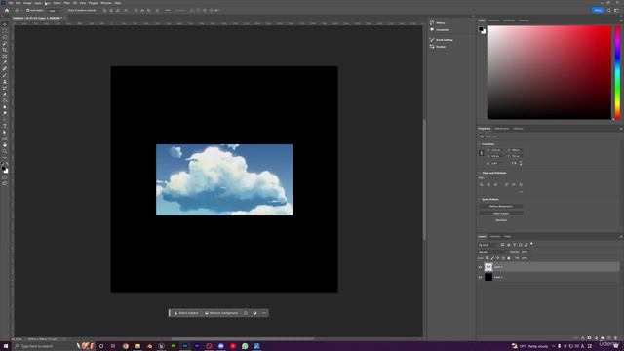Select the Brush tool
Image resolution: width=624 pixels, height=351 pixels.
[5, 75]
